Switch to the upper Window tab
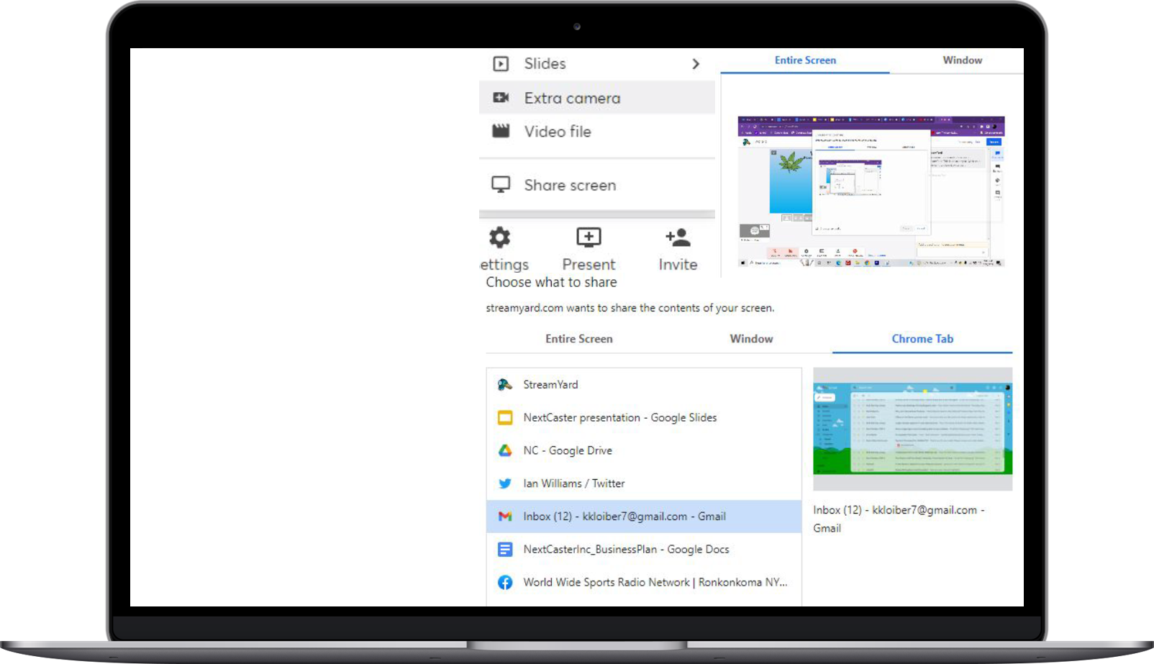 [x=962, y=60]
